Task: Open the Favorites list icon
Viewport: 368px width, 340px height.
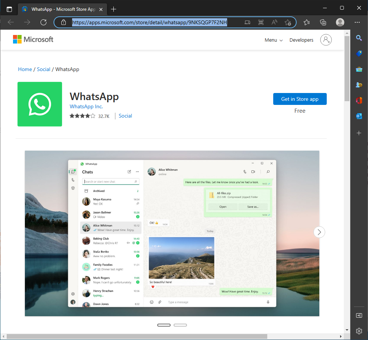Action: point(307,22)
